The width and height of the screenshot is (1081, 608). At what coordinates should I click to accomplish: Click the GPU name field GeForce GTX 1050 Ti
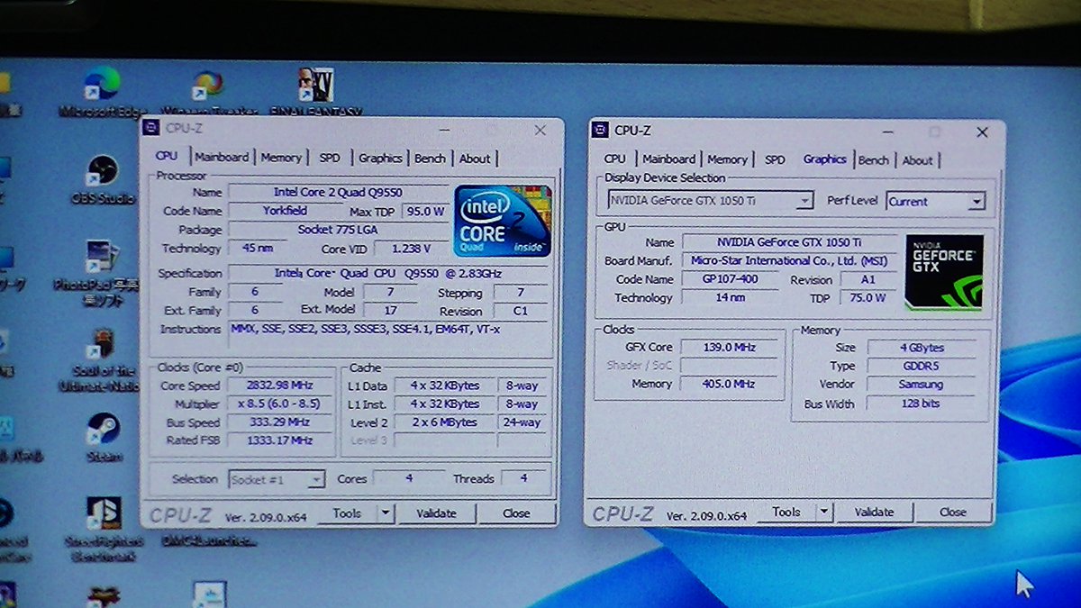pyautogui.click(x=788, y=242)
